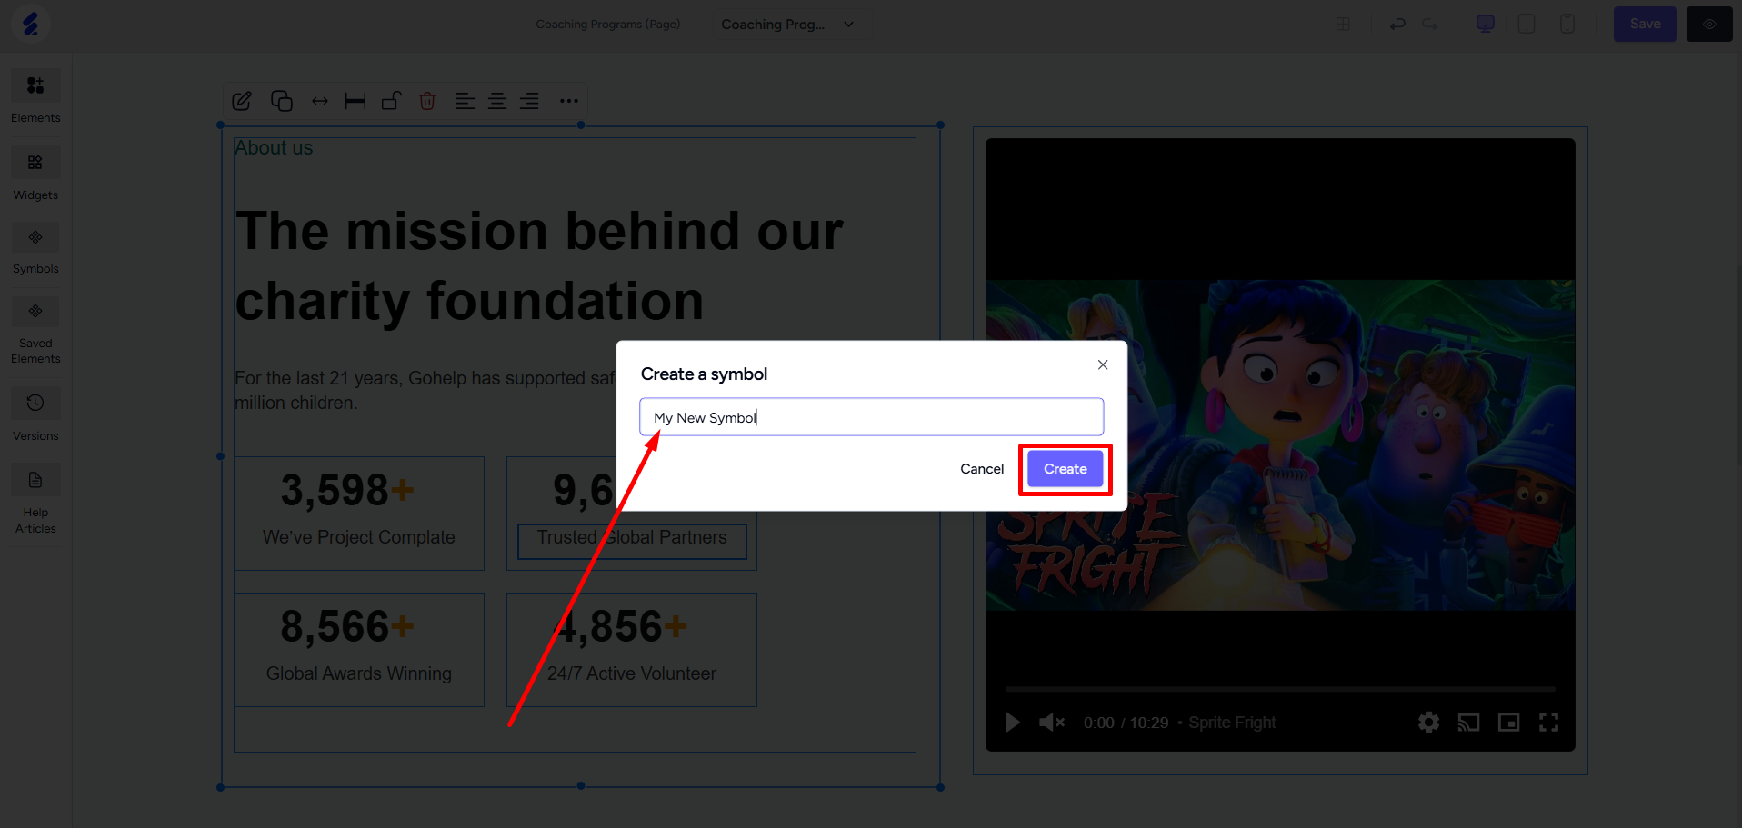The image size is (1742, 828).
Task: Click the app logo in the header
Action: click(31, 24)
